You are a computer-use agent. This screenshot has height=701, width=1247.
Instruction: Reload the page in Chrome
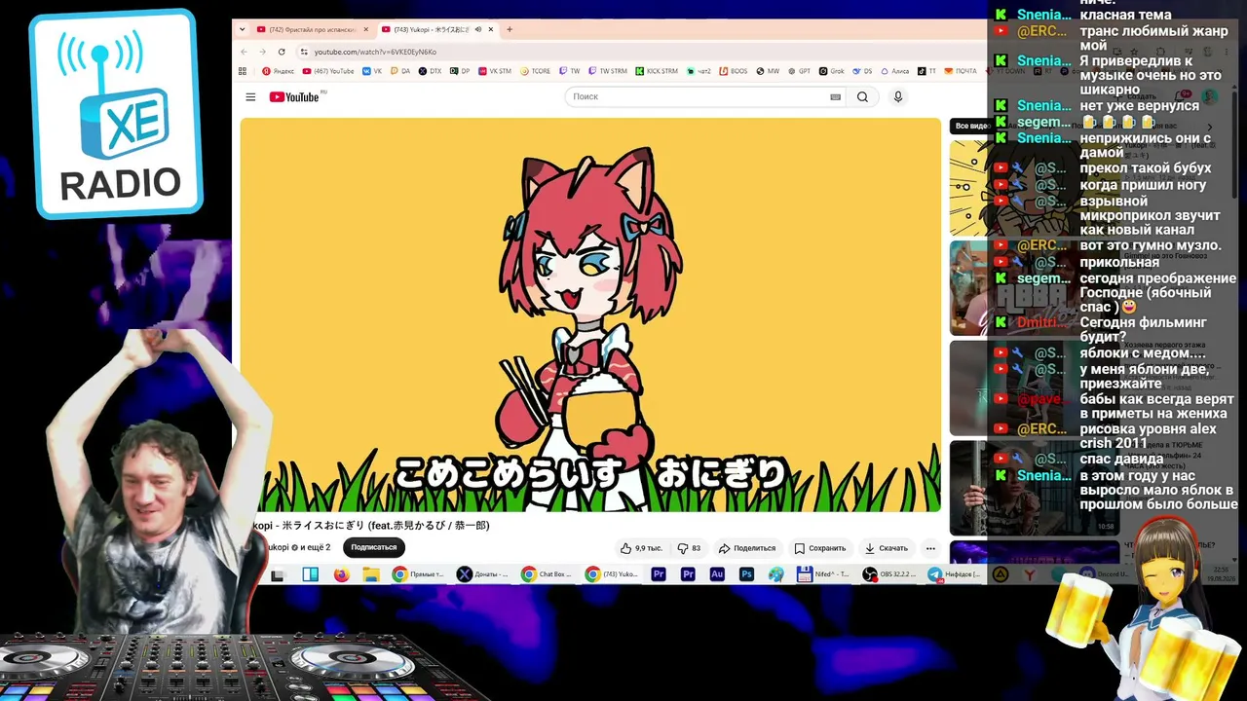coord(282,52)
